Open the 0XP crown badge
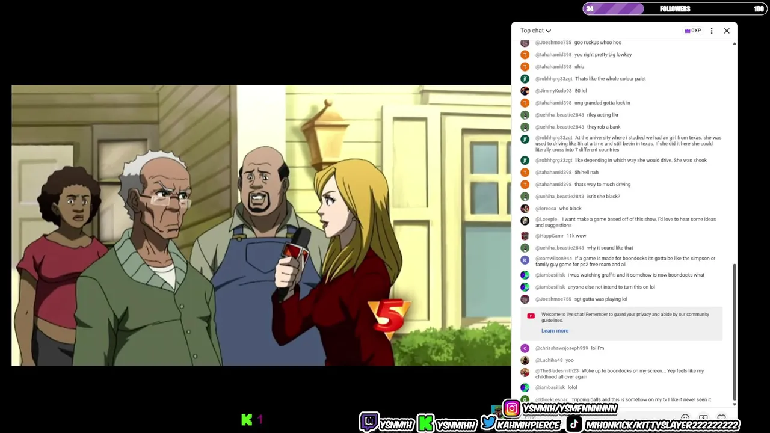770x433 pixels. tap(692, 31)
